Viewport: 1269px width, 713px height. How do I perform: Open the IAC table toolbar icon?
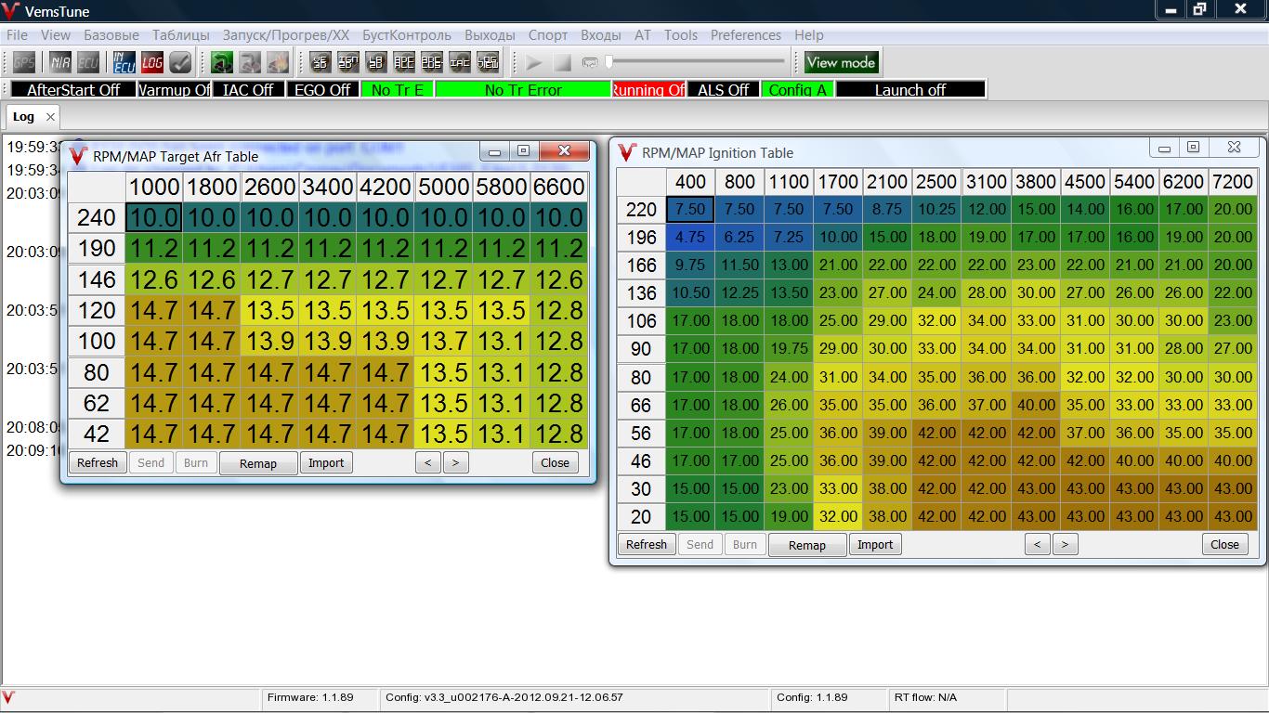(x=460, y=63)
